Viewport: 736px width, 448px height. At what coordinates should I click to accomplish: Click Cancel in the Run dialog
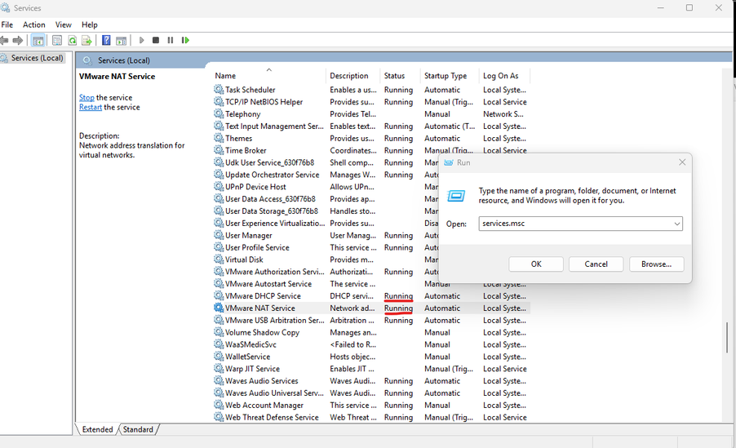(x=596, y=264)
